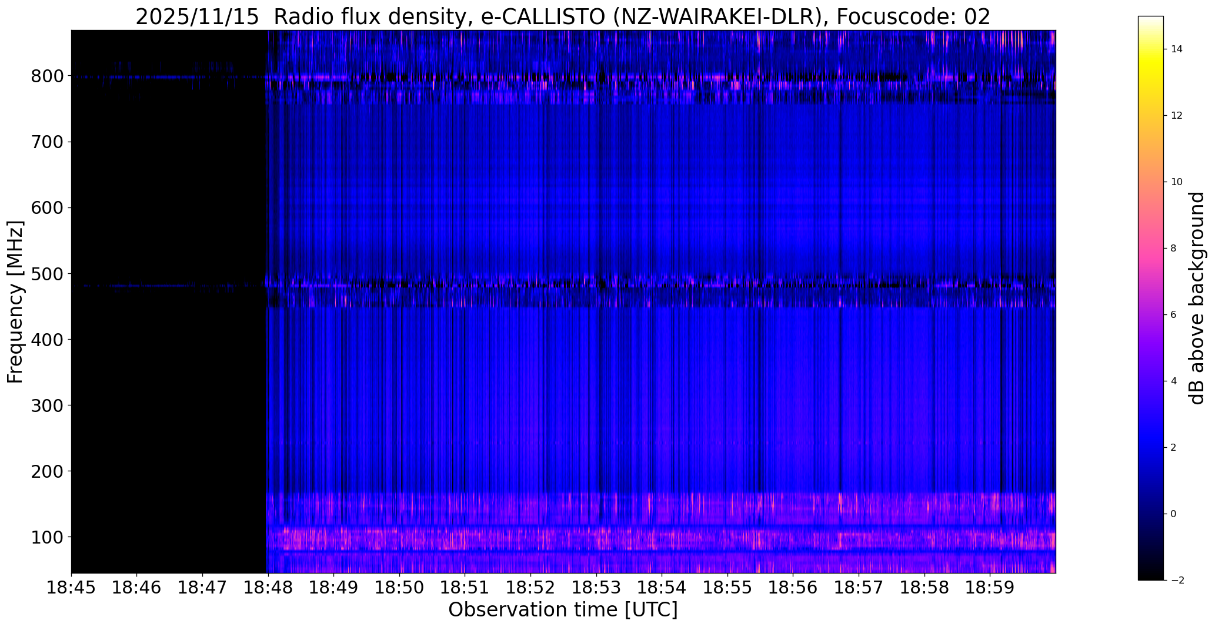The height and width of the screenshot is (627, 1215).
Task: Click the 'dB above background' colorbar label
Action: coord(1197,298)
